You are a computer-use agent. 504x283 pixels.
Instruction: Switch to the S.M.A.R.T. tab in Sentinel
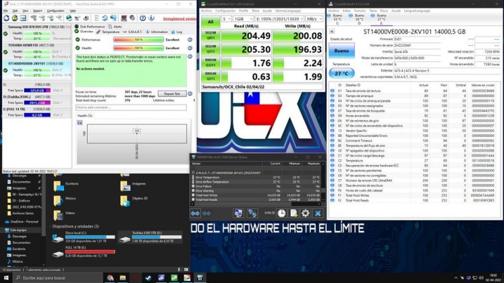pos(132,32)
